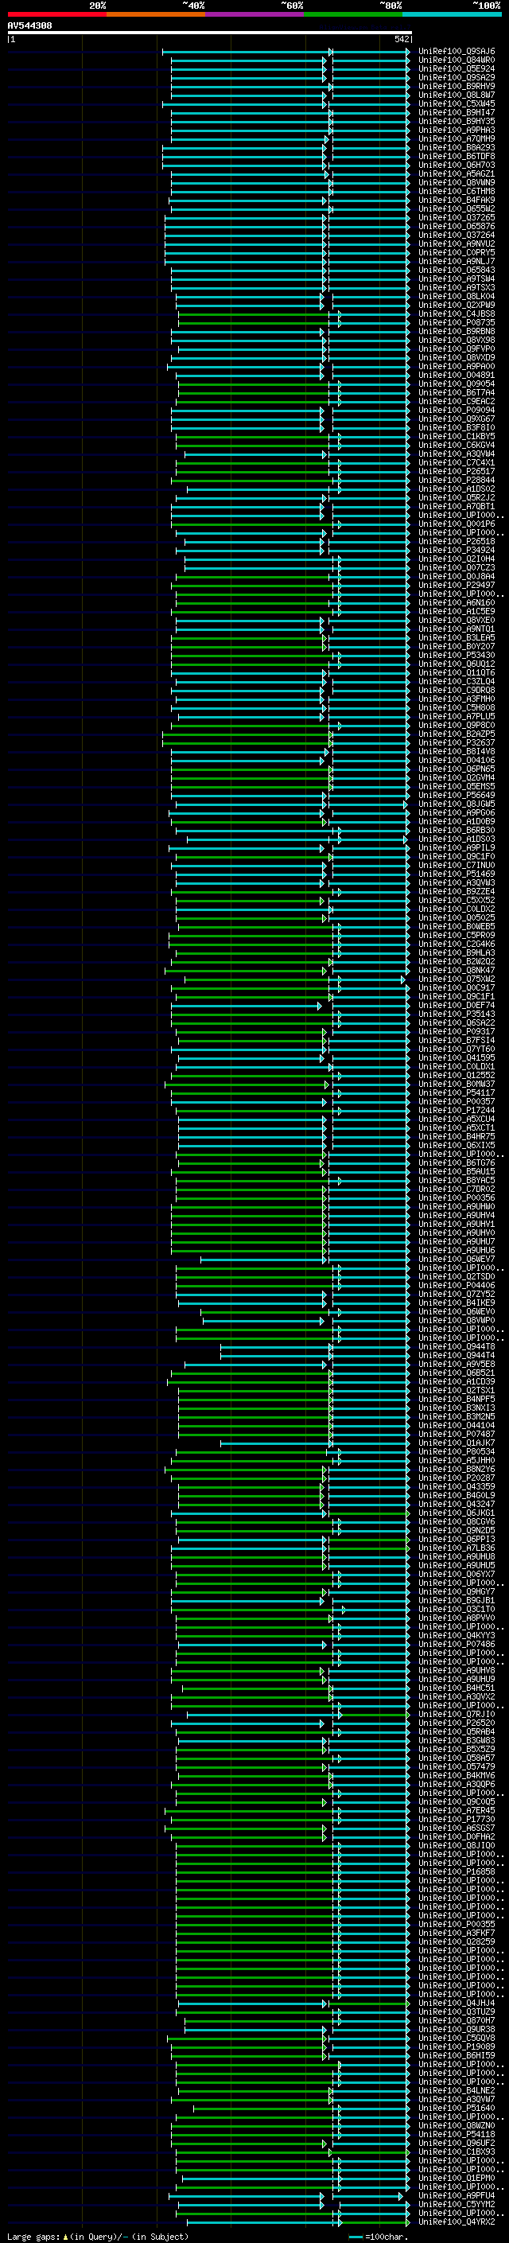Viewport: 509px width, 2243px height.
Task: Select the UniRef100_B4HR75 label
Action: tap(457, 1136)
